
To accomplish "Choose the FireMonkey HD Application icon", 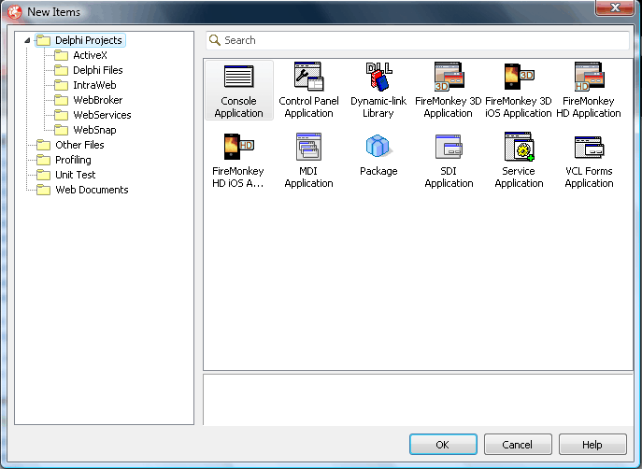I will pyautogui.click(x=589, y=77).
